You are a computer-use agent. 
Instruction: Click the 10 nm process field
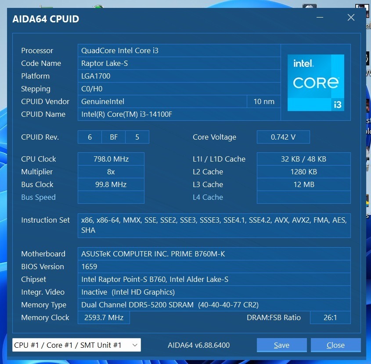264,101
